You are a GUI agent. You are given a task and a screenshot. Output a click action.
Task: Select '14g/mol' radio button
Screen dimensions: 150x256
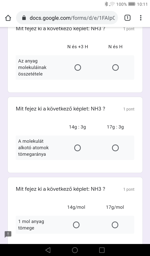tap(76, 225)
